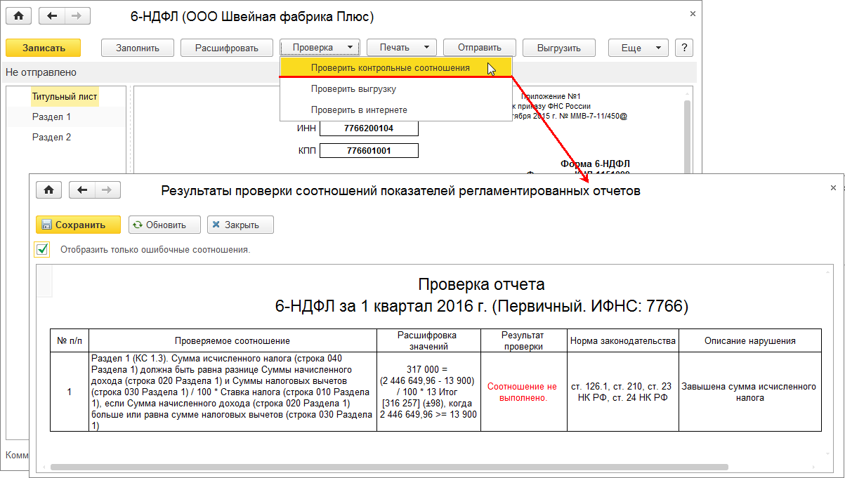Click the home icon in the 6-НДФЛ window
The height and width of the screenshot is (478, 845).
pos(19,15)
